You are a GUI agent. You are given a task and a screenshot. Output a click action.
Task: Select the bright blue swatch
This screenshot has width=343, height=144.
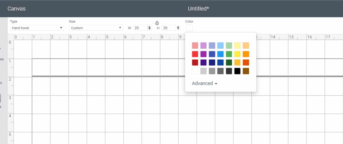tap(220, 54)
